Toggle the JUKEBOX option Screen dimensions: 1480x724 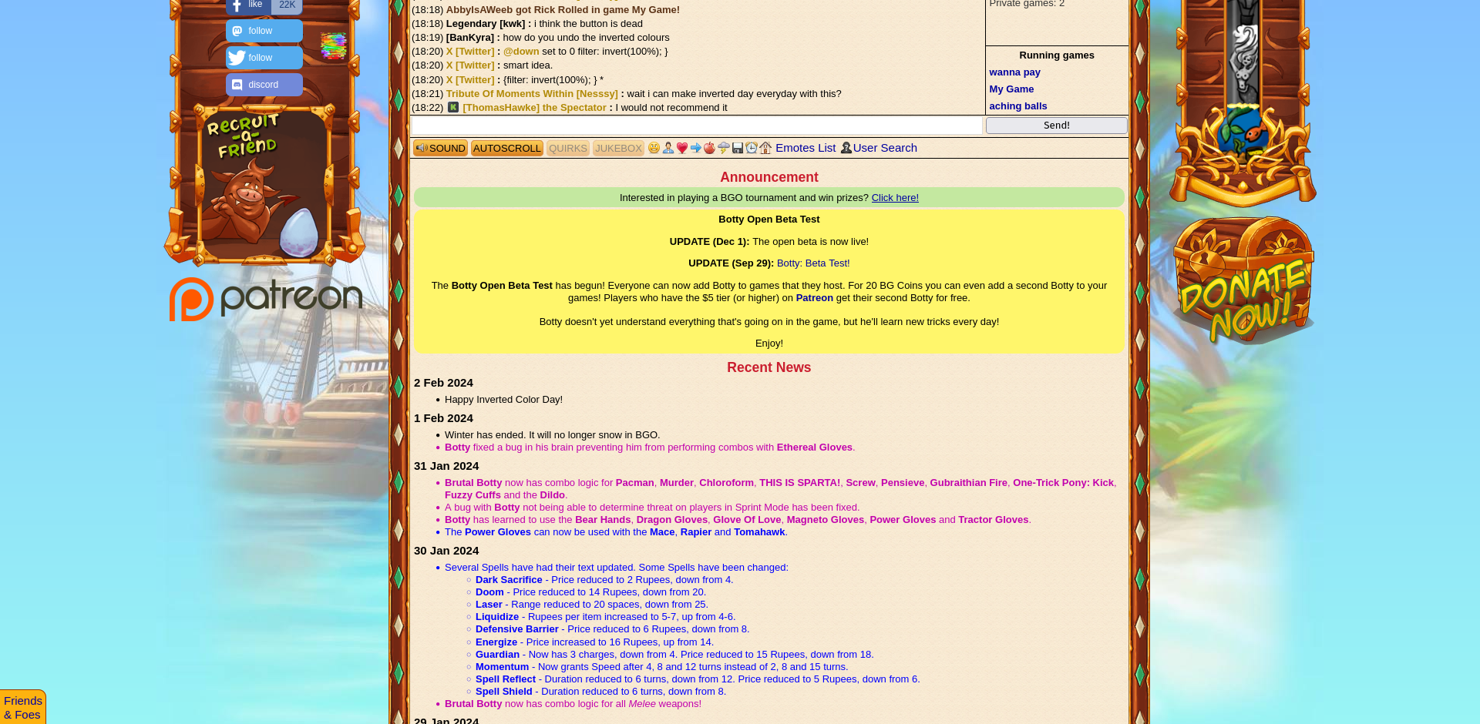tap(618, 148)
